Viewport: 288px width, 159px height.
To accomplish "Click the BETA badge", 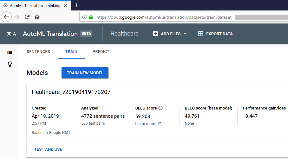I will click(x=86, y=34).
